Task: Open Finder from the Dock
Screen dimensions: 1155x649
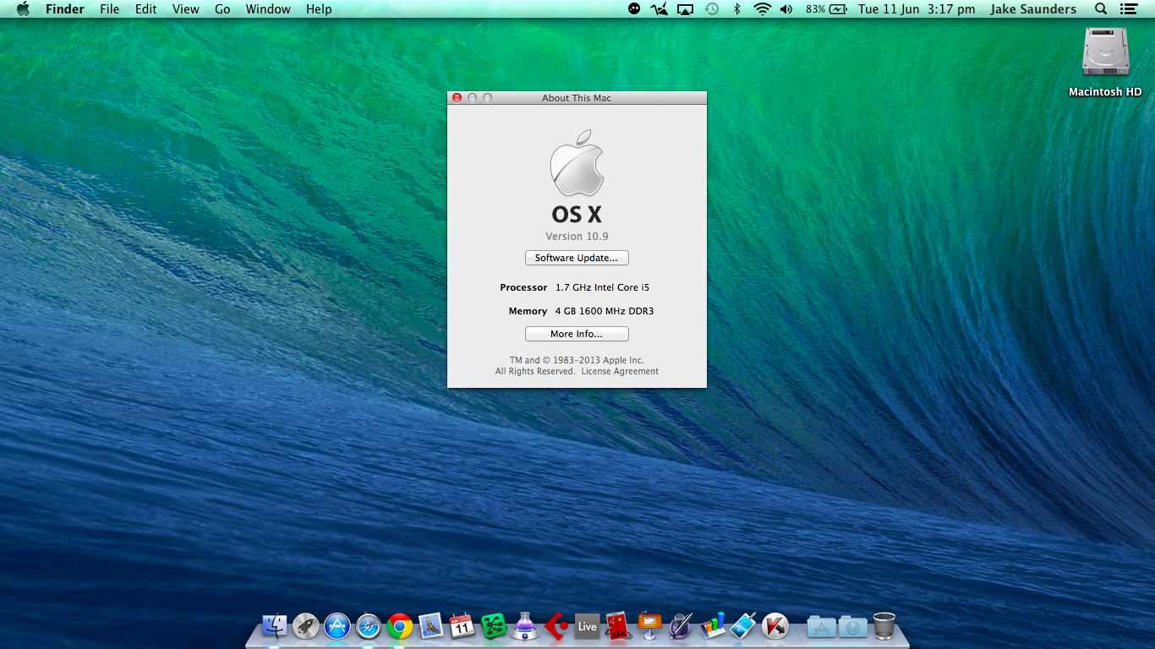Action: 274,626
